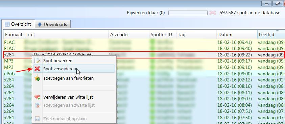Sort by the Leeftijd column header
This screenshot has height=124, width=285.
coord(271,34)
